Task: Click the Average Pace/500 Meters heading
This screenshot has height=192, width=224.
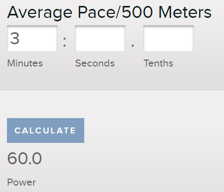Action: click(109, 12)
